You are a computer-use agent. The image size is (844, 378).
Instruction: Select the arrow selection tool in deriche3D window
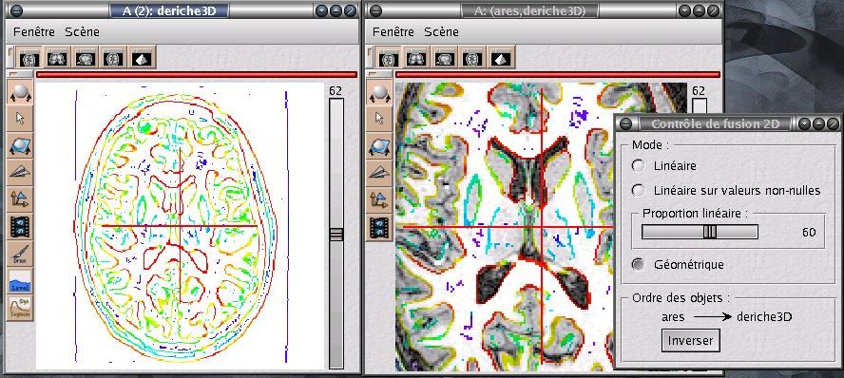click(21, 119)
